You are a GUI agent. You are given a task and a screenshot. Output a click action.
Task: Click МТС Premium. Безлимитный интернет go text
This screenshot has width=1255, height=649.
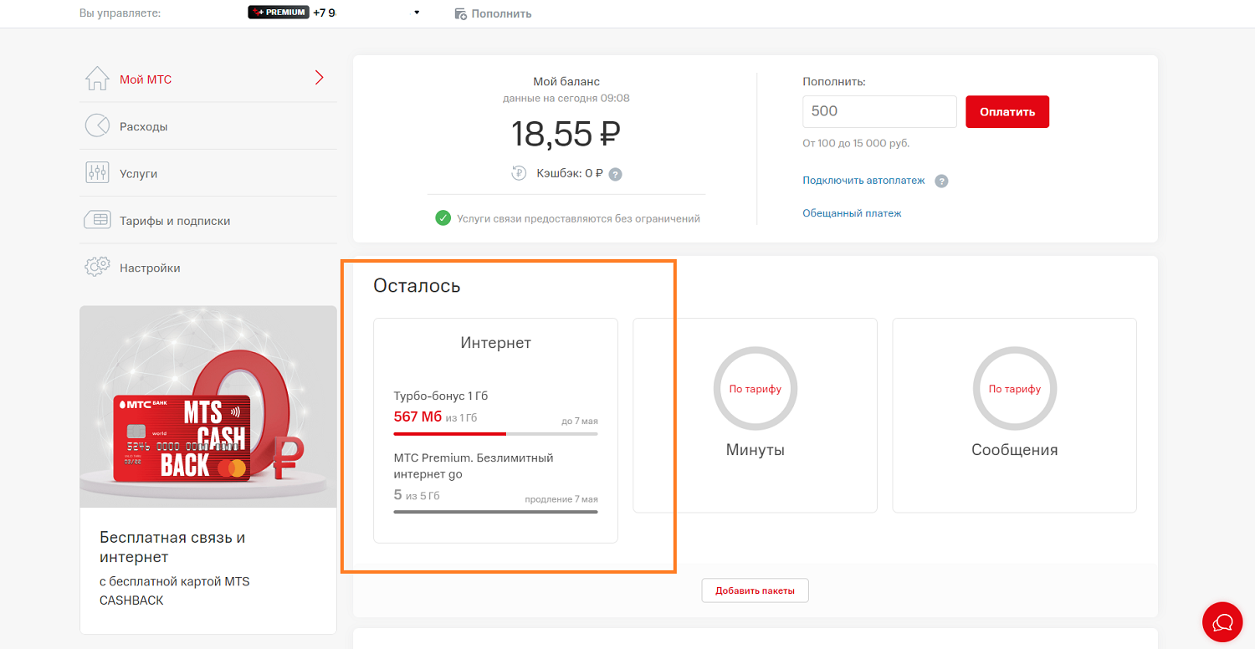[474, 466]
